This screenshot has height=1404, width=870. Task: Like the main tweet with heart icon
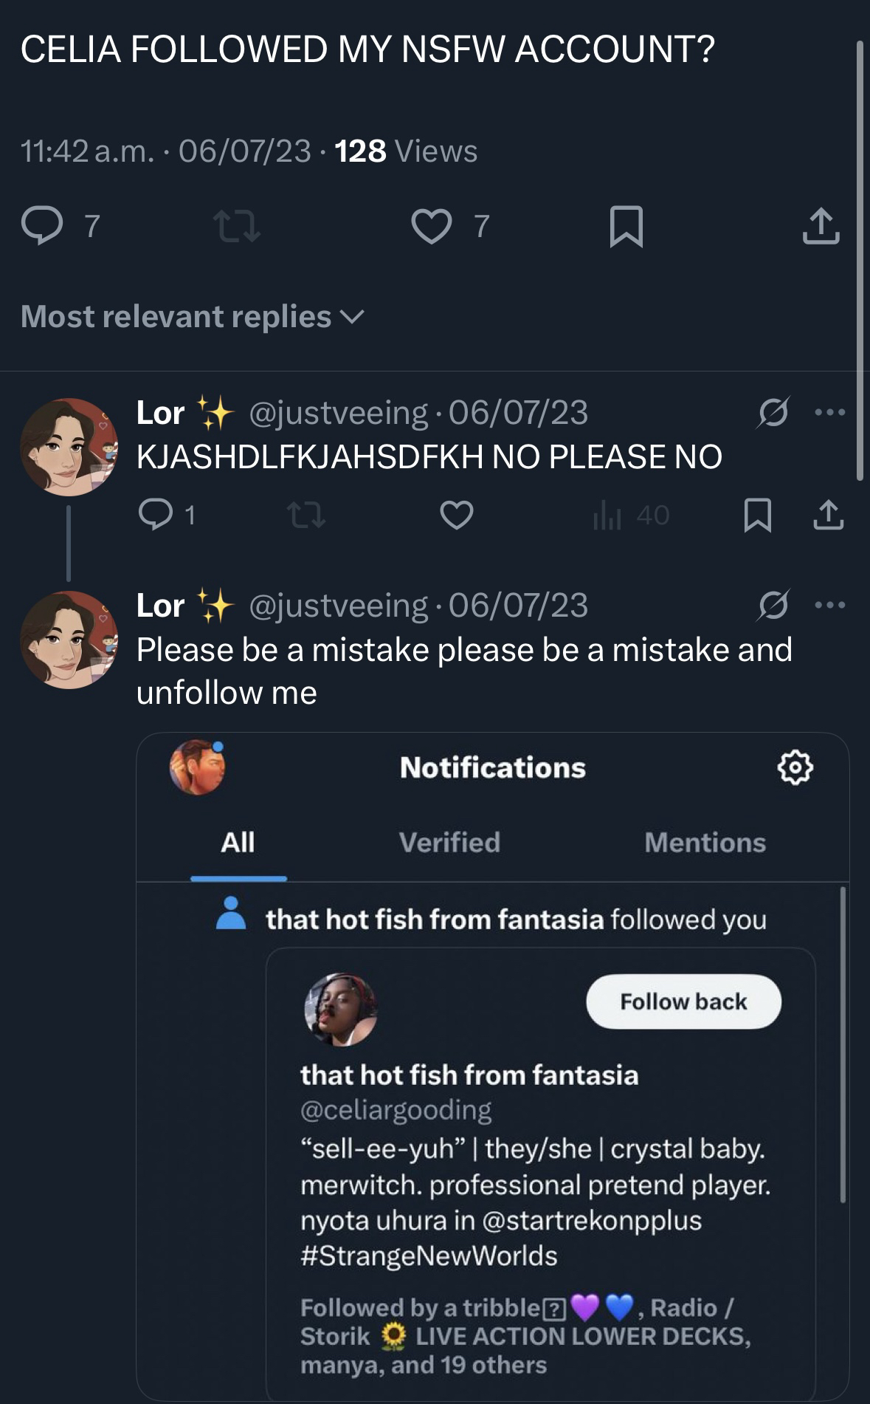(x=432, y=226)
